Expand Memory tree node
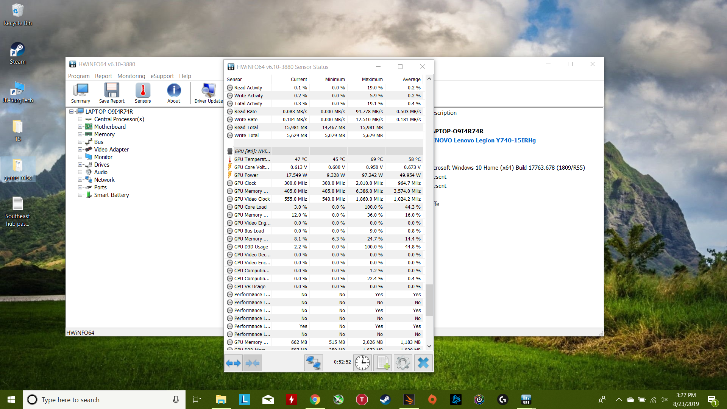 80,134
